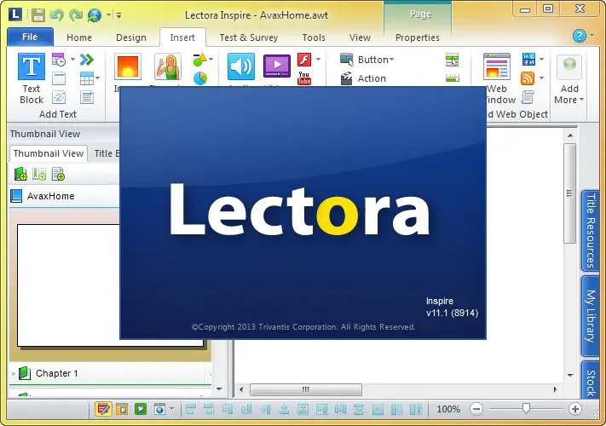This screenshot has width=606, height=426.
Task: Insert a Text Block
Action: (x=32, y=78)
